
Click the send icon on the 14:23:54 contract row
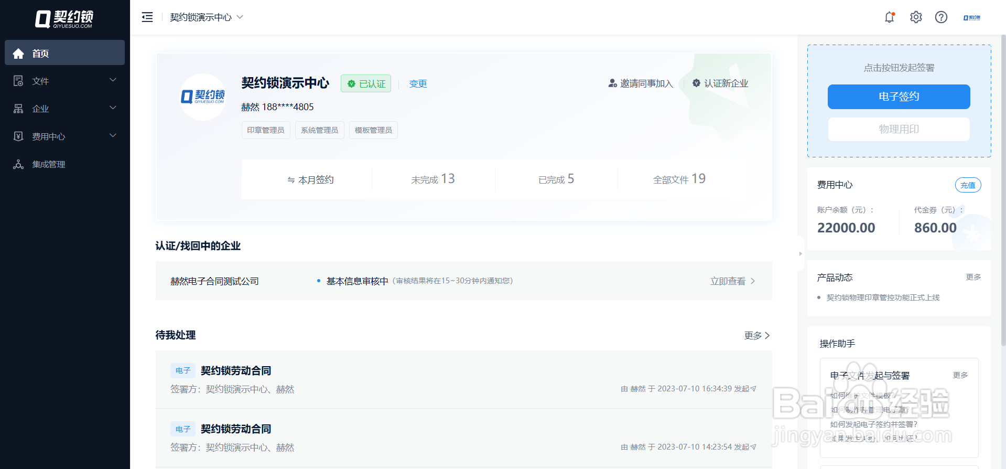pyautogui.click(x=753, y=447)
